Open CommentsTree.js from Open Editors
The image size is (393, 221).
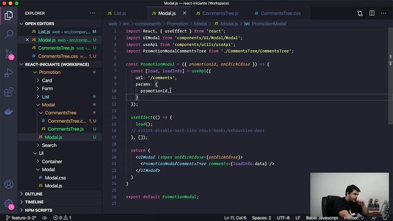click(x=60, y=48)
